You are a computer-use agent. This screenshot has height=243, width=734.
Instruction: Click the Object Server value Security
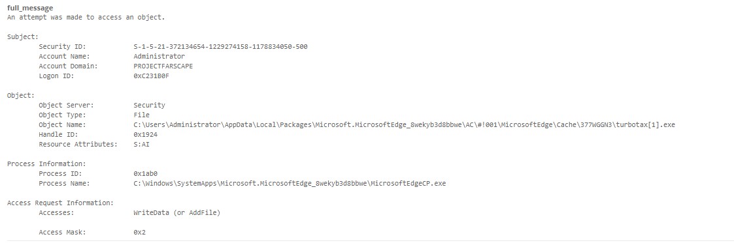149,106
